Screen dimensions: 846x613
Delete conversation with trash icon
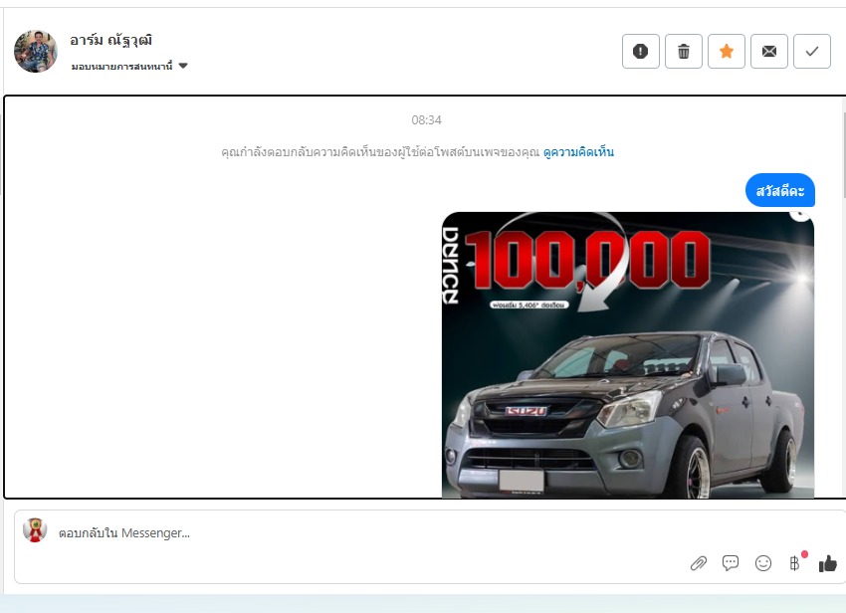pyautogui.click(x=684, y=52)
